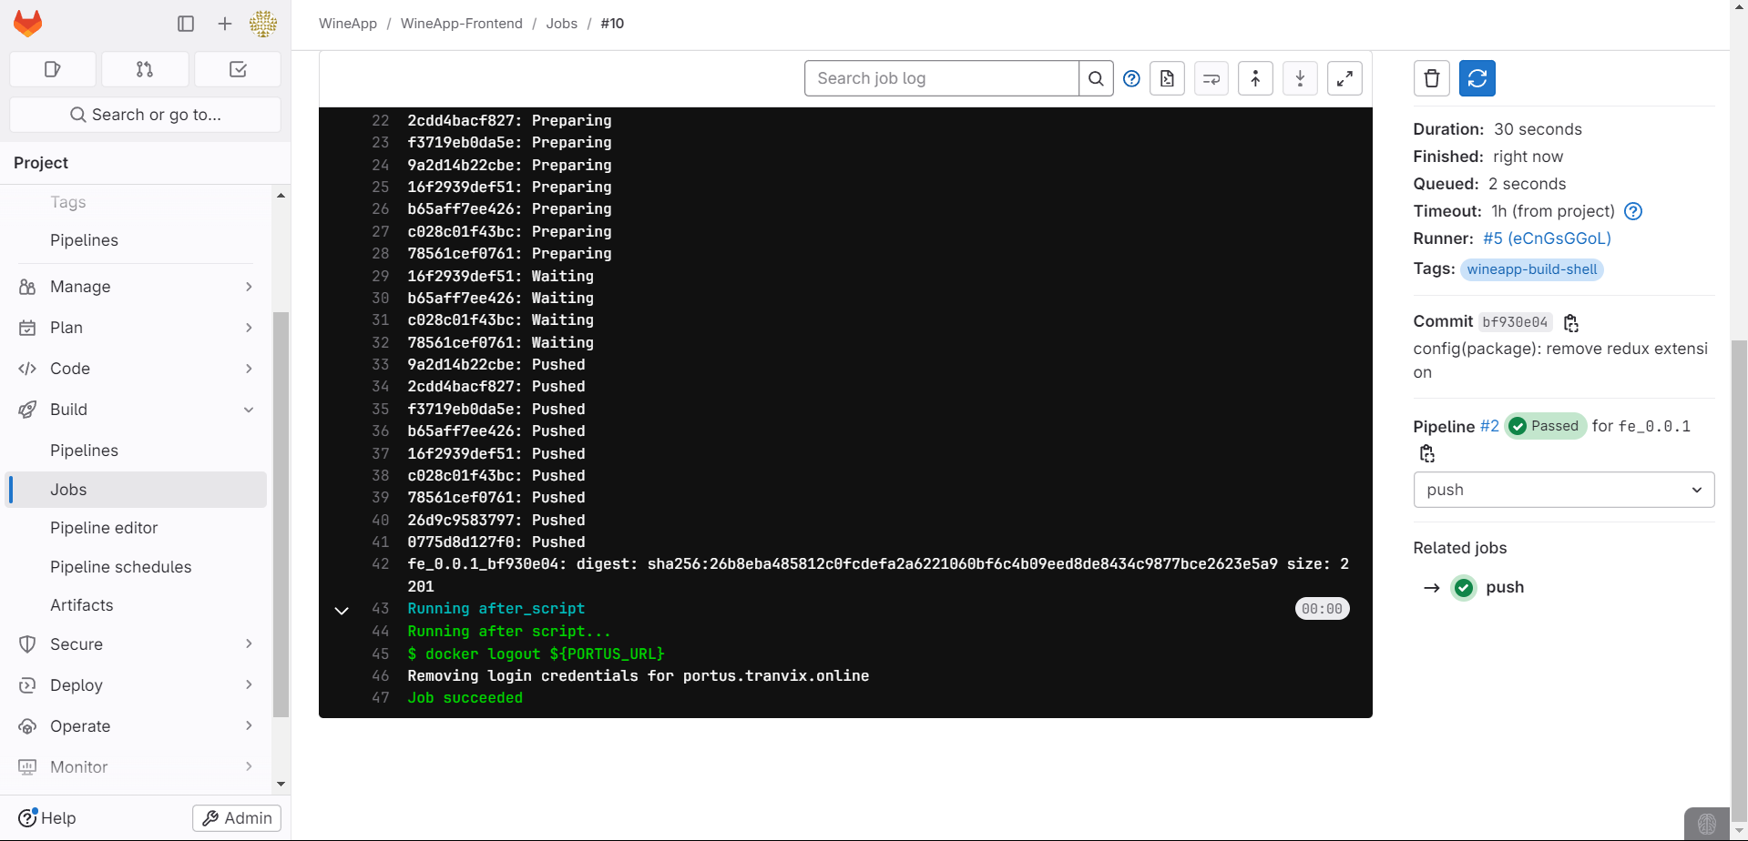Toggle the sidebar collapse icon
The height and width of the screenshot is (841, 1748).
(x=186, y=24)
